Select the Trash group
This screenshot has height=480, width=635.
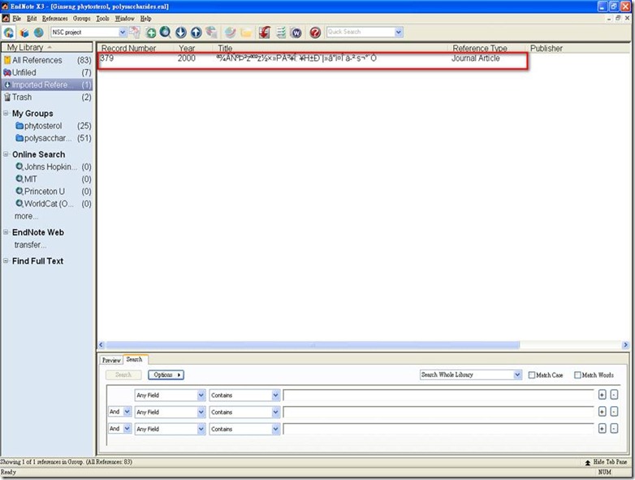tap(47, 97)
